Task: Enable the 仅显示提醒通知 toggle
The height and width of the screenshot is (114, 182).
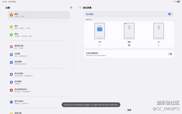Action: [x=170, y=54]
